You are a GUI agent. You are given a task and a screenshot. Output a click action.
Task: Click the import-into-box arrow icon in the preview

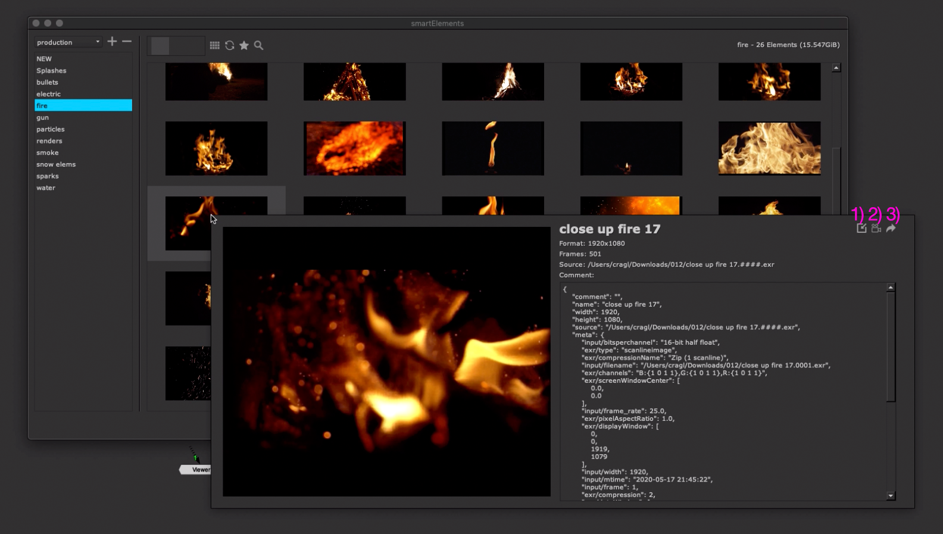point(861,228)
